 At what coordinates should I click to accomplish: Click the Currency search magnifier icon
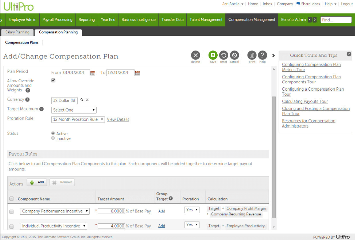pyautogui.click(x=82, y=100)
